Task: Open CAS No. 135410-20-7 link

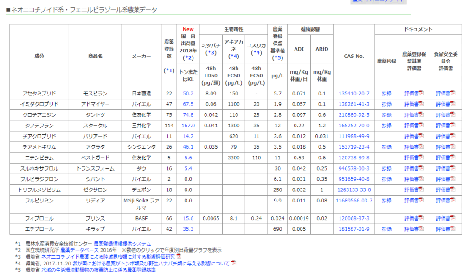Action: click(354, 93)
